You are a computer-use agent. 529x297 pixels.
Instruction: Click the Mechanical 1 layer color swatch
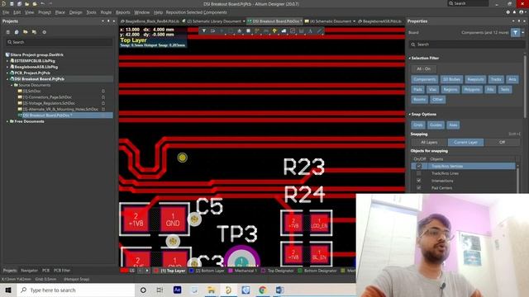pyautogui.click(x=231, y=271)
